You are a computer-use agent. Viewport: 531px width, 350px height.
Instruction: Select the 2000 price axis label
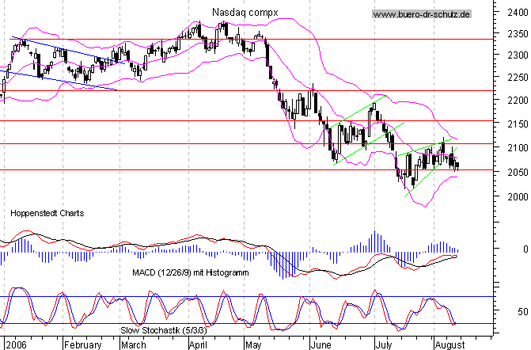click(518, 197)
